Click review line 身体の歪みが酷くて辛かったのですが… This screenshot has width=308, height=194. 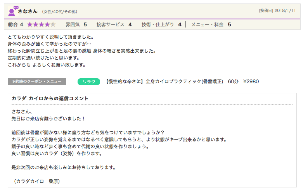[49, 44]
